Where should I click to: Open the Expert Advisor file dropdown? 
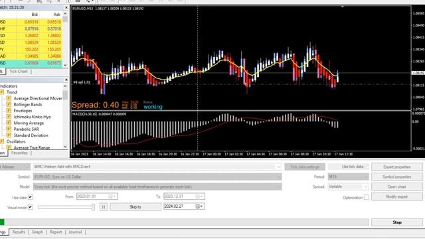click(279, 167)
